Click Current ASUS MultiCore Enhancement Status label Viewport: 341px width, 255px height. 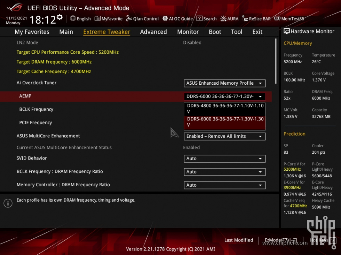(x=64, y=147)
